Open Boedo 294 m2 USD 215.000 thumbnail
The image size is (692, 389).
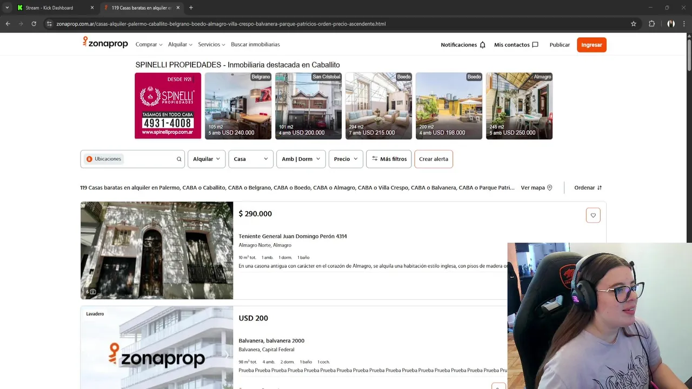click(x=378, y=106)
